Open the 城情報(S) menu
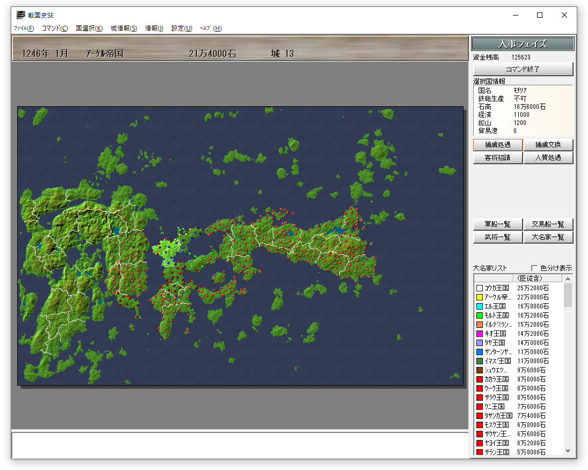Screen dimensions: 588x470 tap(123, 28)
